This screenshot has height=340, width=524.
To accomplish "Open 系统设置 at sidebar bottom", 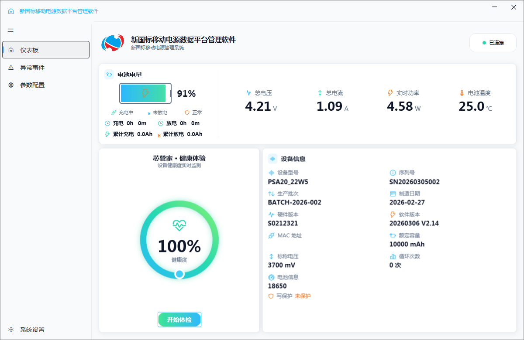I will 32,330.
